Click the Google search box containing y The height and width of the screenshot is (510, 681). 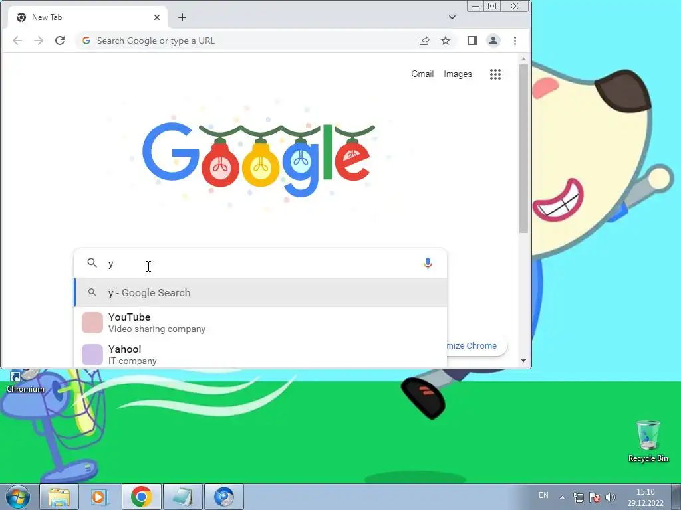coord(261,263)
